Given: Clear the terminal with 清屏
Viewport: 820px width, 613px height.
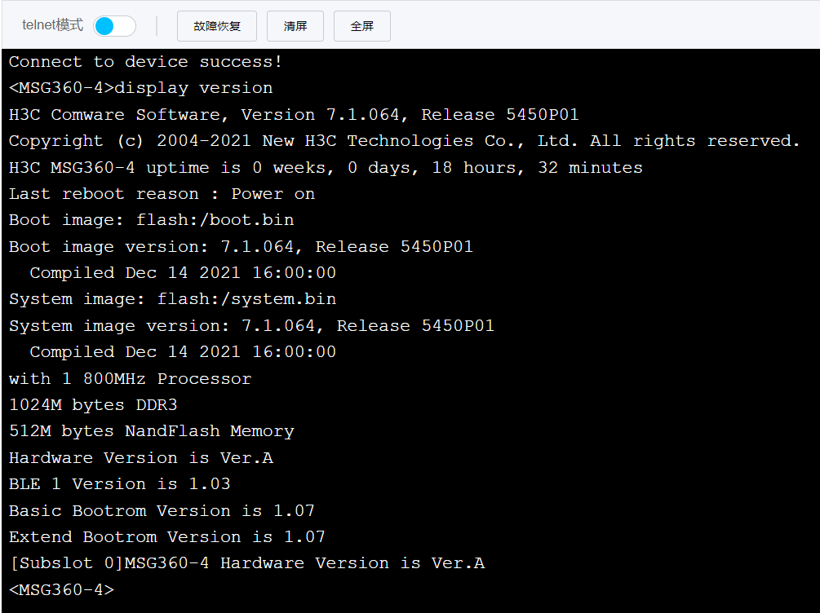Looking at the screenshot, I should tap(295, 26).
